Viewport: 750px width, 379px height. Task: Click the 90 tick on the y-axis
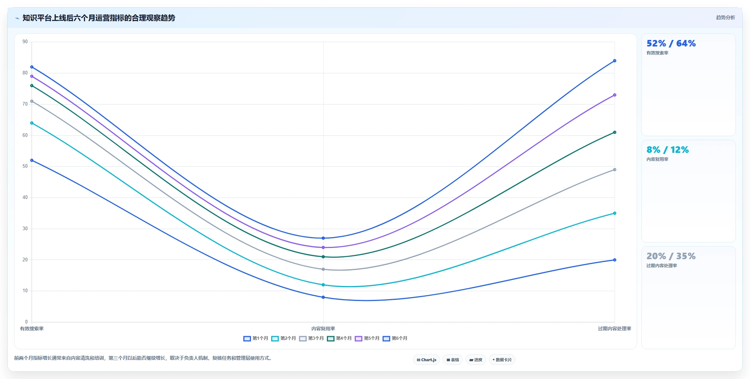coord(25,42)
